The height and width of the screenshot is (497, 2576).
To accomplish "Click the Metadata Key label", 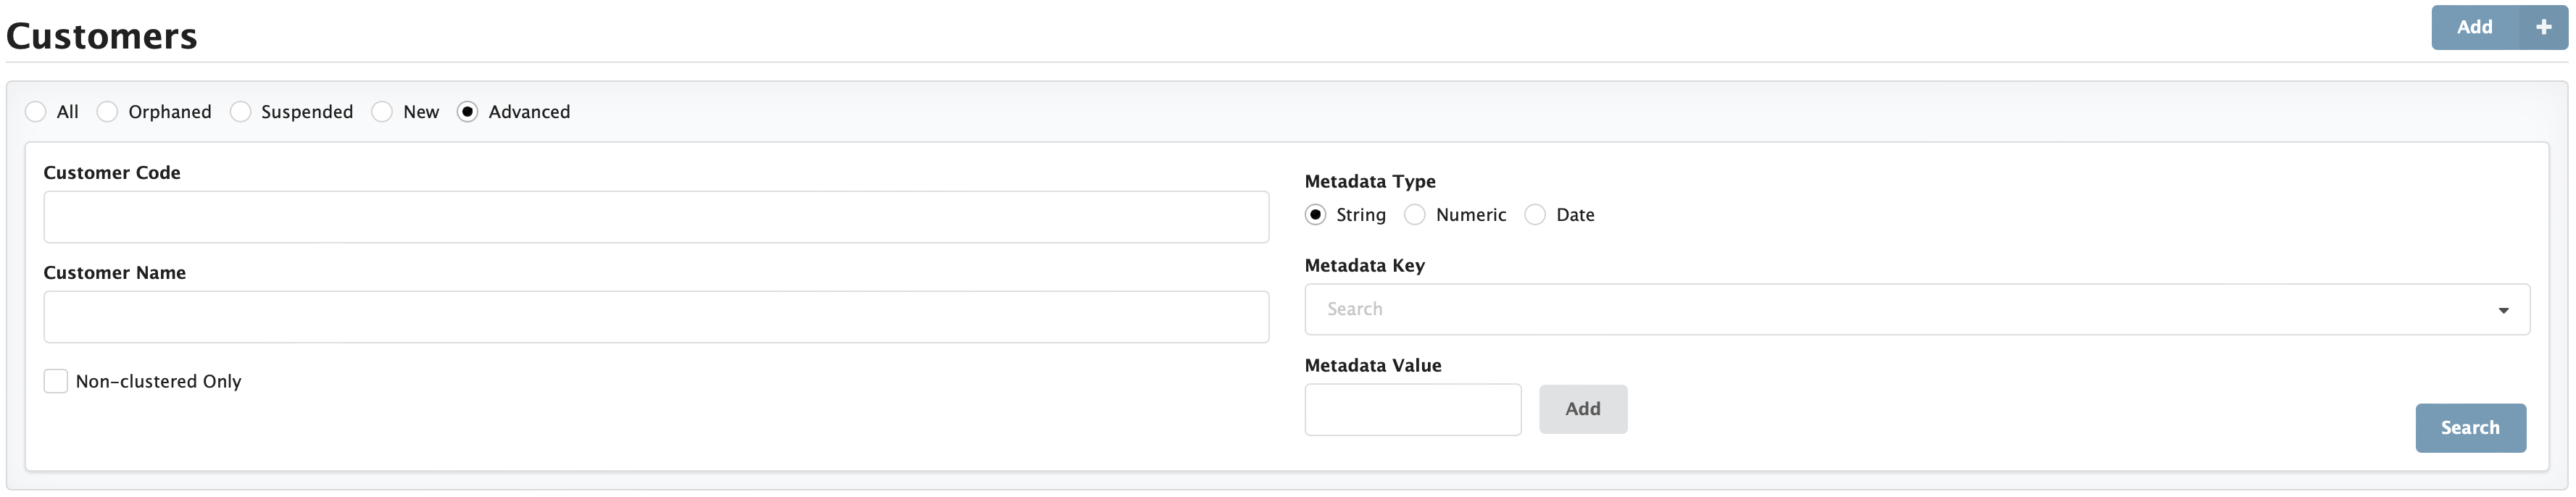I will (x=1365, y=265).
